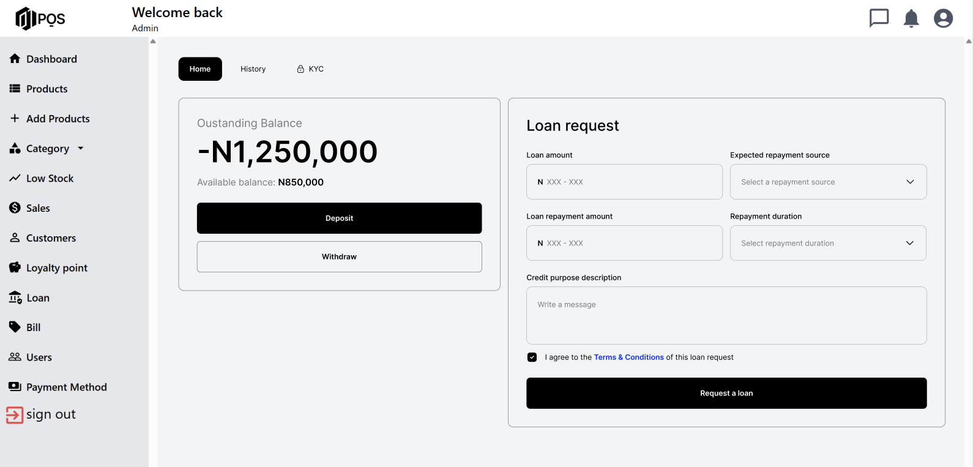Click the Low Stock trend icon
973x467 pixels.
[15, 178]
